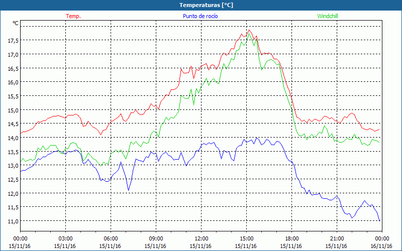Click the 09:00 time axis label
This screenshot has width=402, height=251.
pyautogui.click(x=156, y=239)
